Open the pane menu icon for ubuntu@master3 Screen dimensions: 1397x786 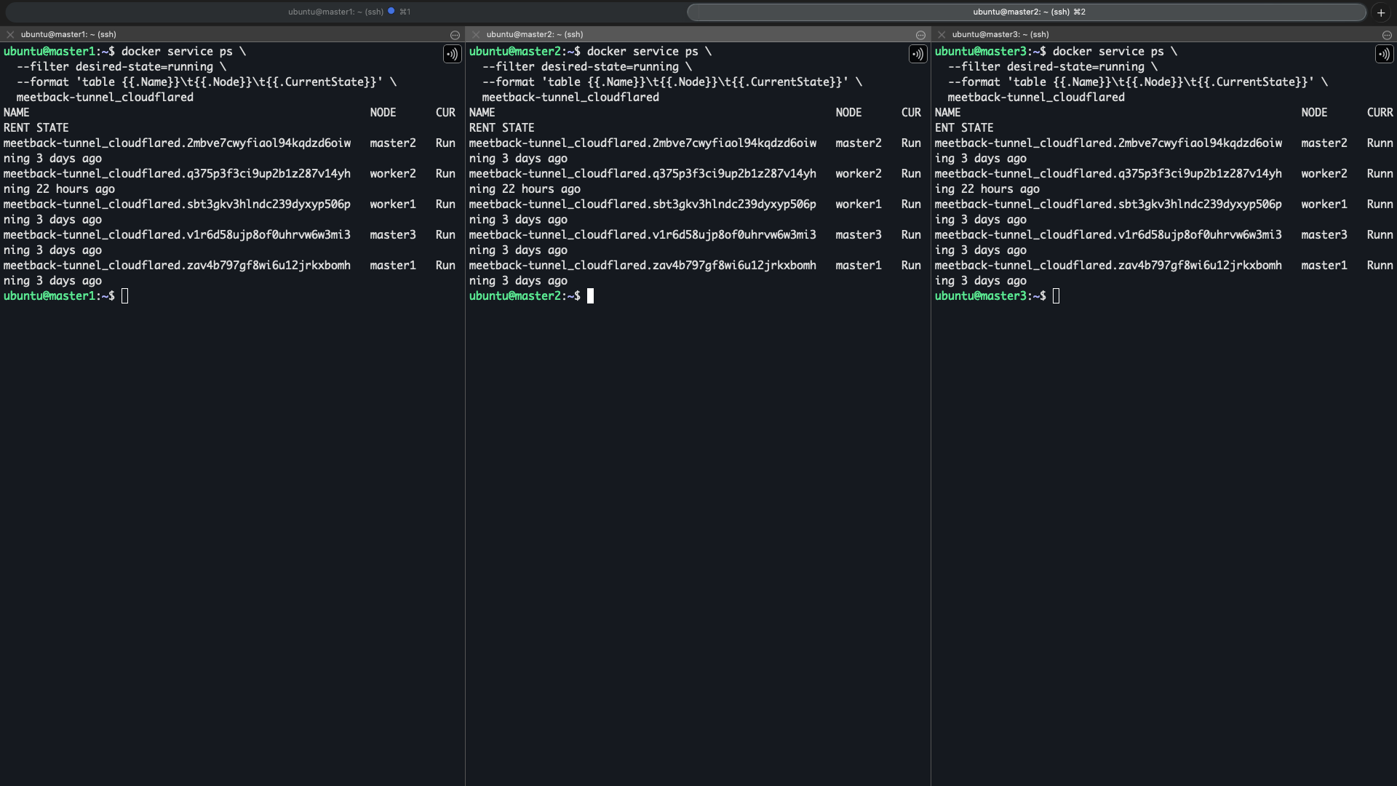(x=1387, y=35)
